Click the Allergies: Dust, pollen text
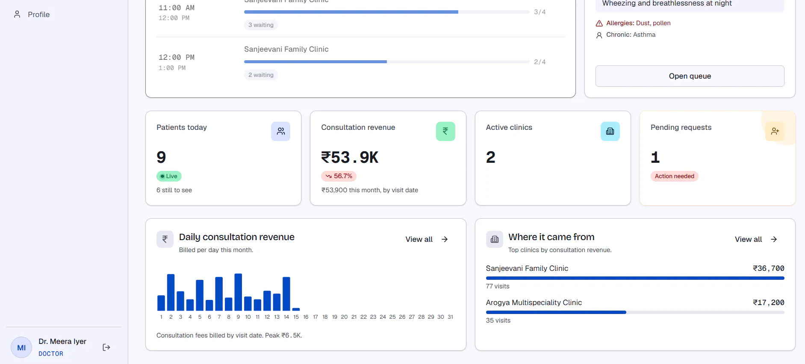This screenshot has width=805, height=364. [x=638, y=23]
